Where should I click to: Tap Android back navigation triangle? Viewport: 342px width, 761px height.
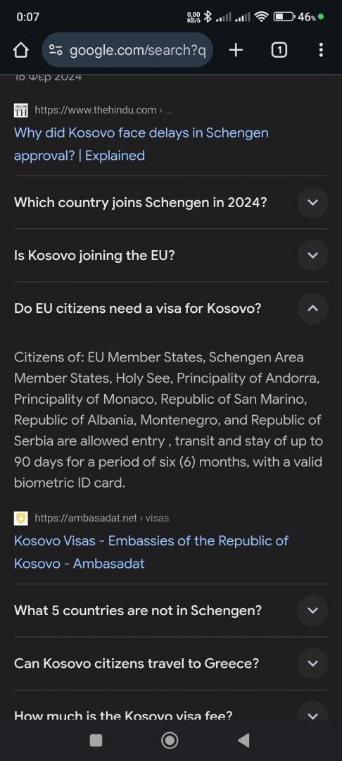tap(244, 740)
